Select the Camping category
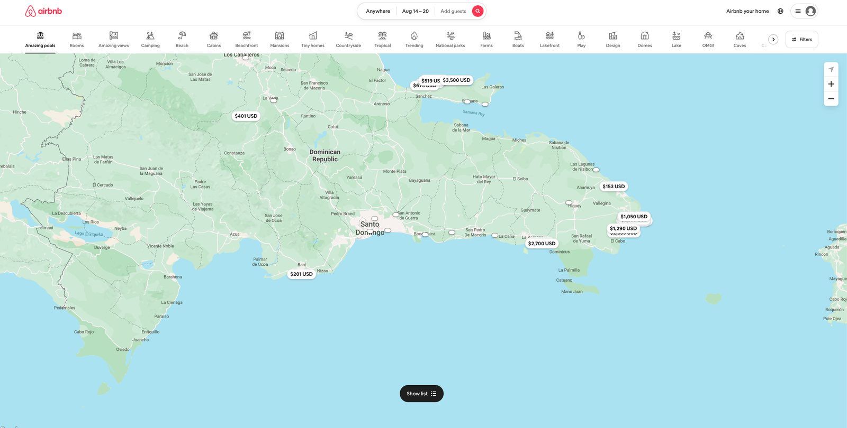Image resolution: width=847 pixels, height=428 pixels. coord(150,40)
